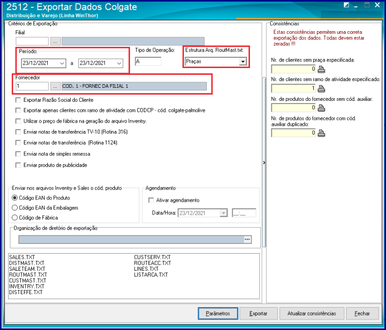The width and height of the screenshot is (386, 330).
Task: Select ROUTEACC.TXT in file list
Action: click(x=153, y=263)
